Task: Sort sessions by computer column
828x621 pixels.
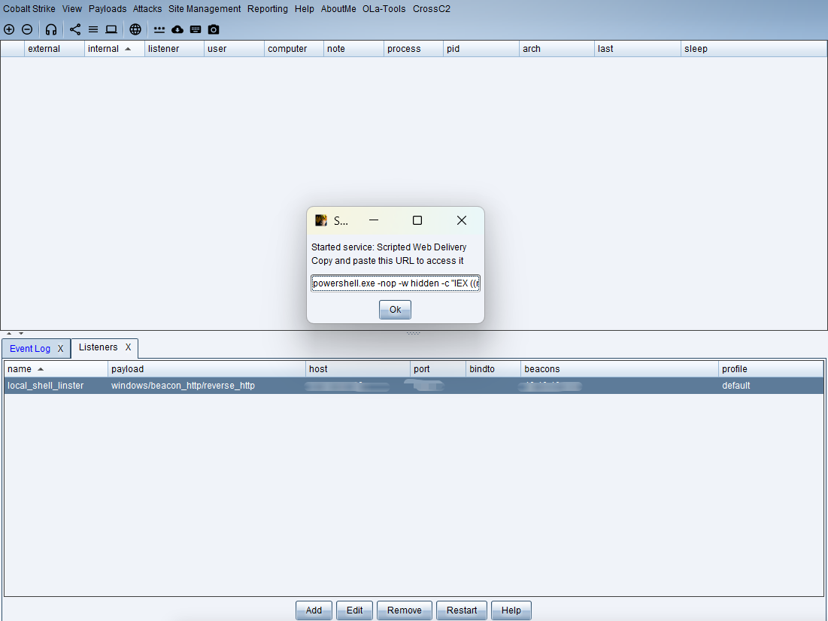Action: point(294,49)
